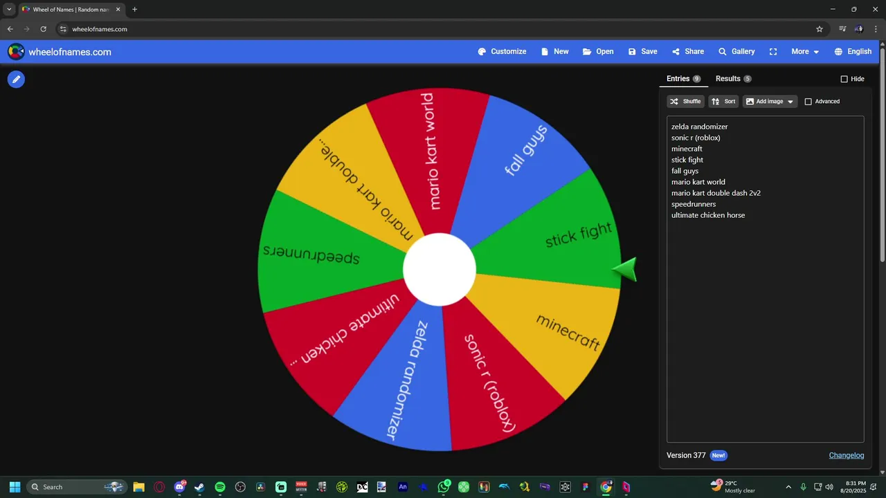Open the Chrome profile avatar
Viewport: 886px width, 498px height.
[859, 29]
